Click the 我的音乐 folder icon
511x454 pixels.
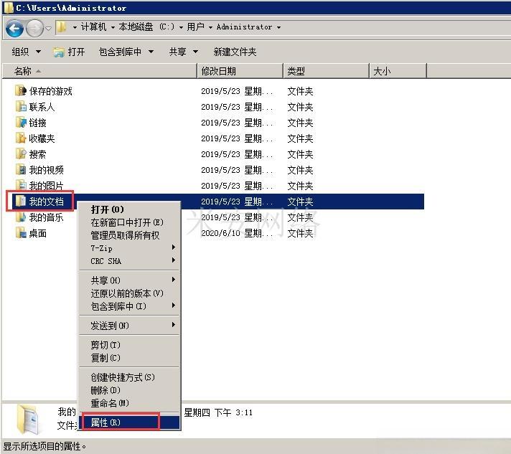21,217
